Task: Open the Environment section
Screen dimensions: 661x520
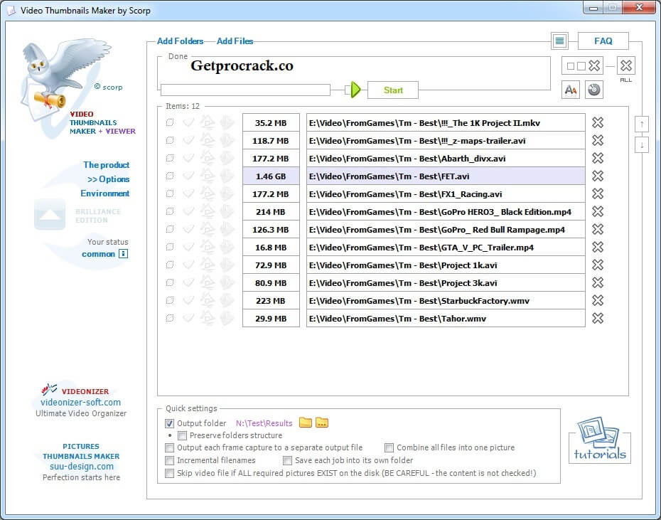Action: tap(105, 193)
